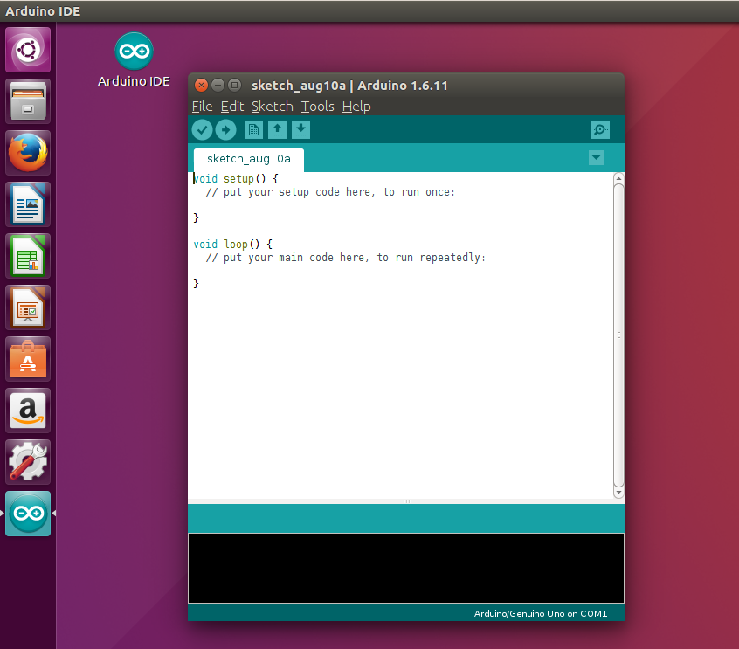Create a new sketch with the page icon

(253, 129)
